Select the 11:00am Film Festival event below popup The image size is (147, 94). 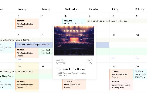click(x=74, y=84)
